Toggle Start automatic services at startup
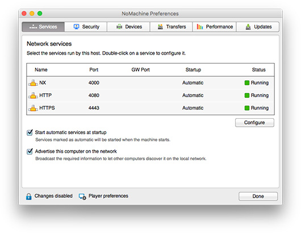The width and height of the screenshot is (301, 233). tap(30, 132)
